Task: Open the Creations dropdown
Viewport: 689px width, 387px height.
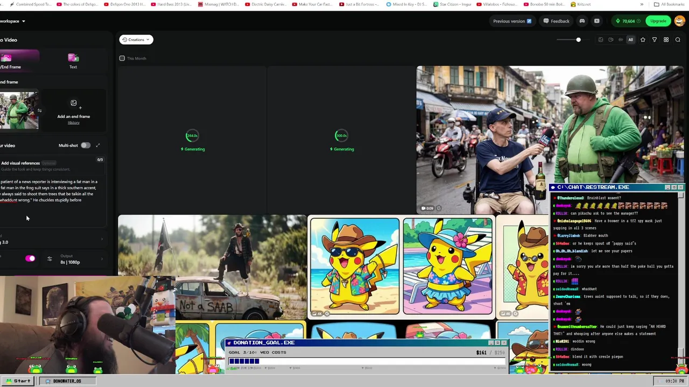Action: point(136,40)
